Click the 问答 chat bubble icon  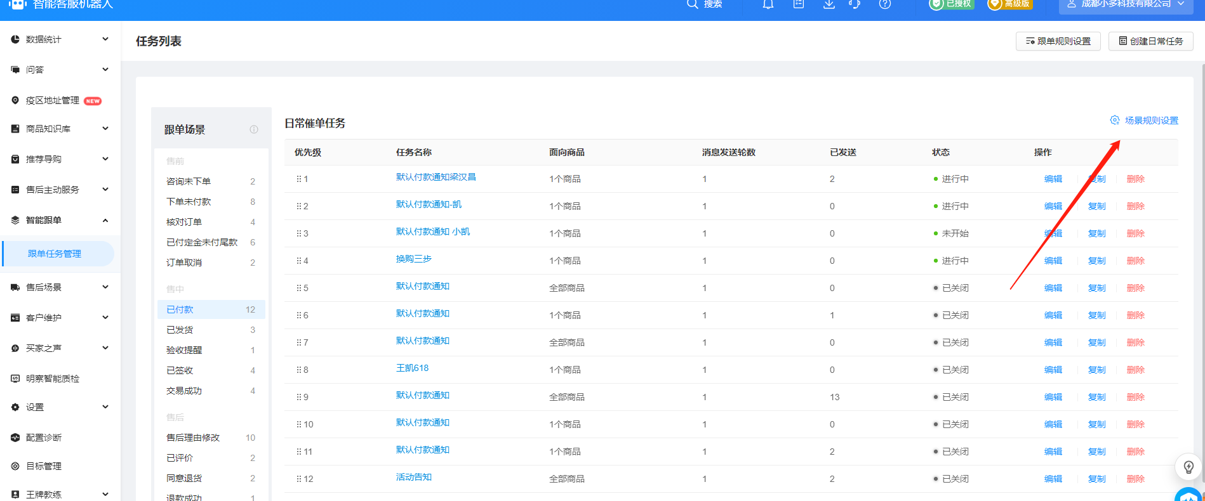pyautogui.click(x=15, y=70)
